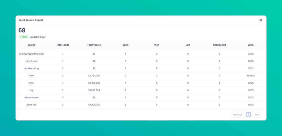Sort by the Total Values column header
Image resolution: width=282 pixels, height=136 pixels.
94,45
